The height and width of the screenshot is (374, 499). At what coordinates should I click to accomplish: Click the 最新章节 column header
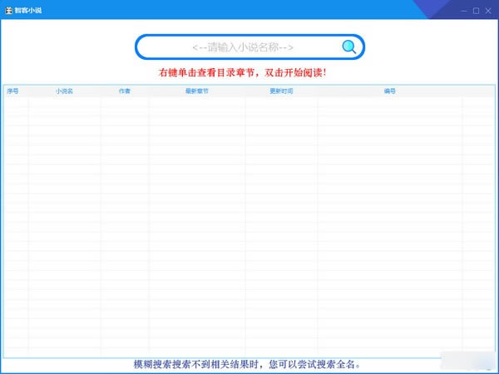click(197, 91)
